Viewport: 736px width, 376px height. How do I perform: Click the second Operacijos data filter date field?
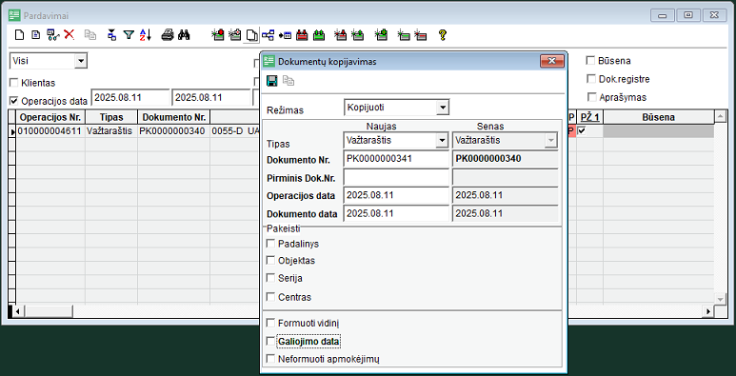point(211,97)
